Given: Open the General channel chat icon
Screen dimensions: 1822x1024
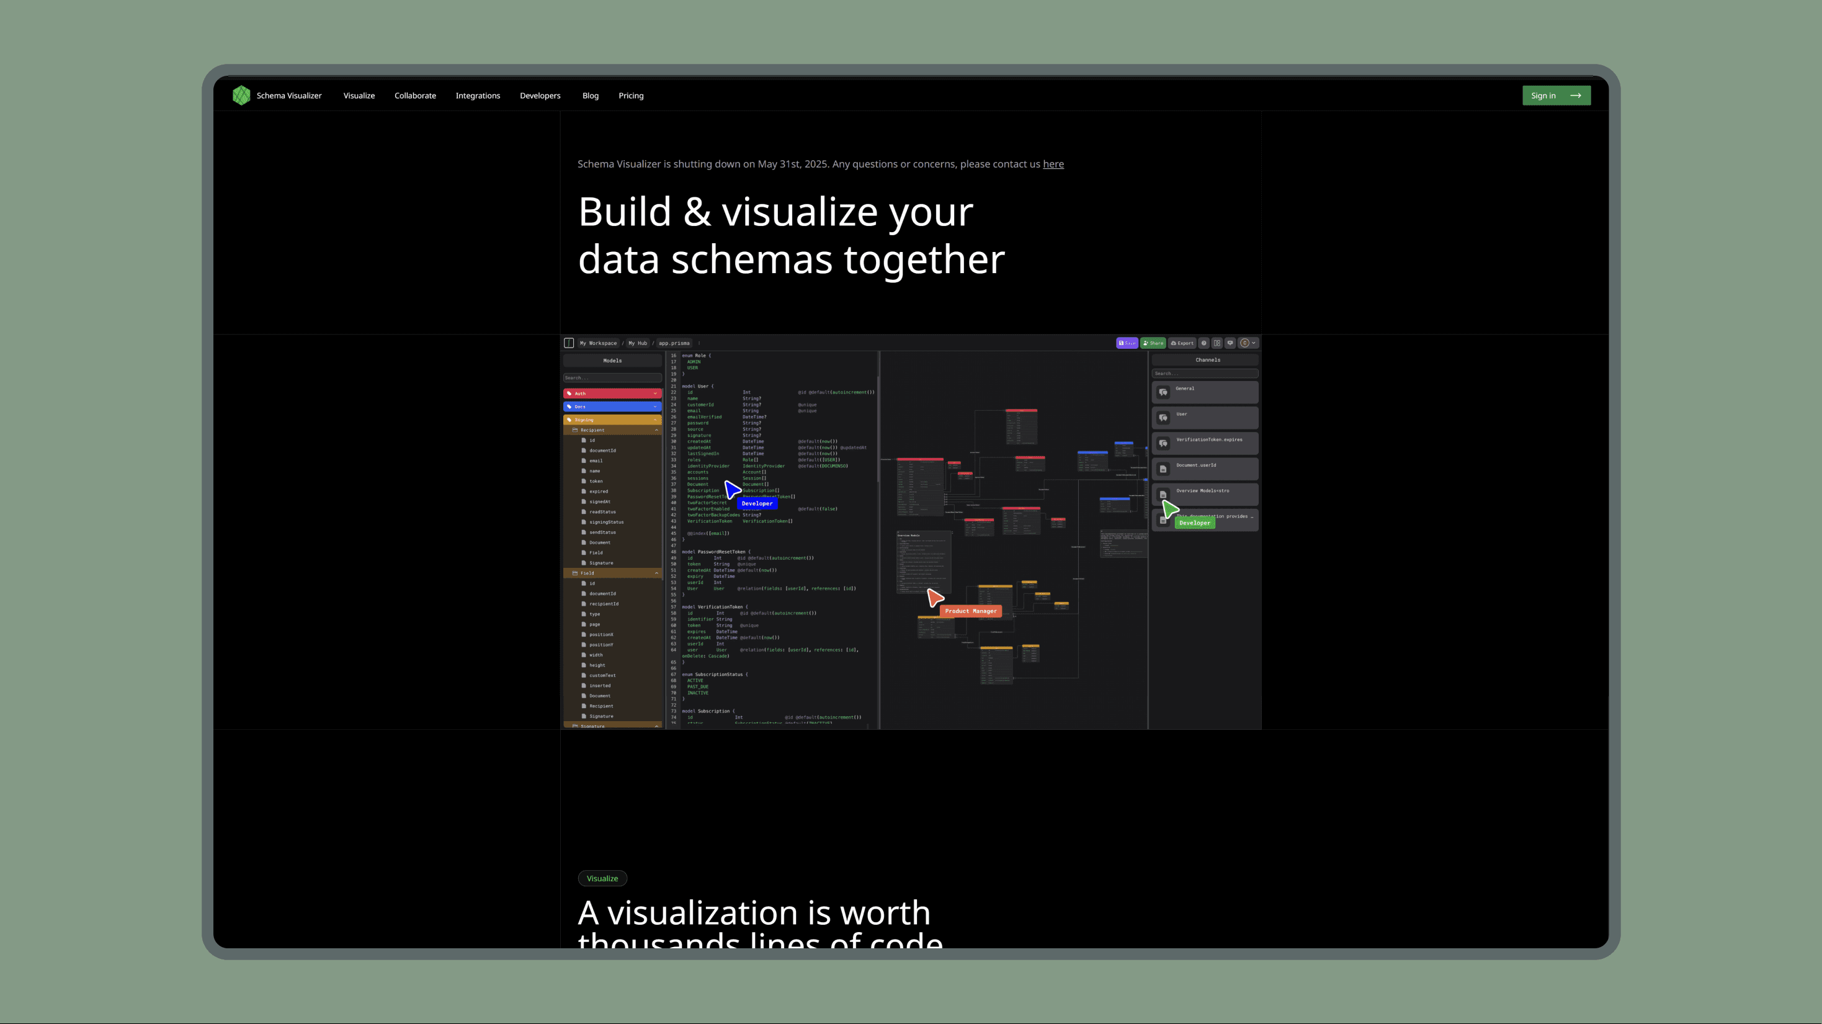Looking at the screenshot, I should click(x=1164, y=392).
